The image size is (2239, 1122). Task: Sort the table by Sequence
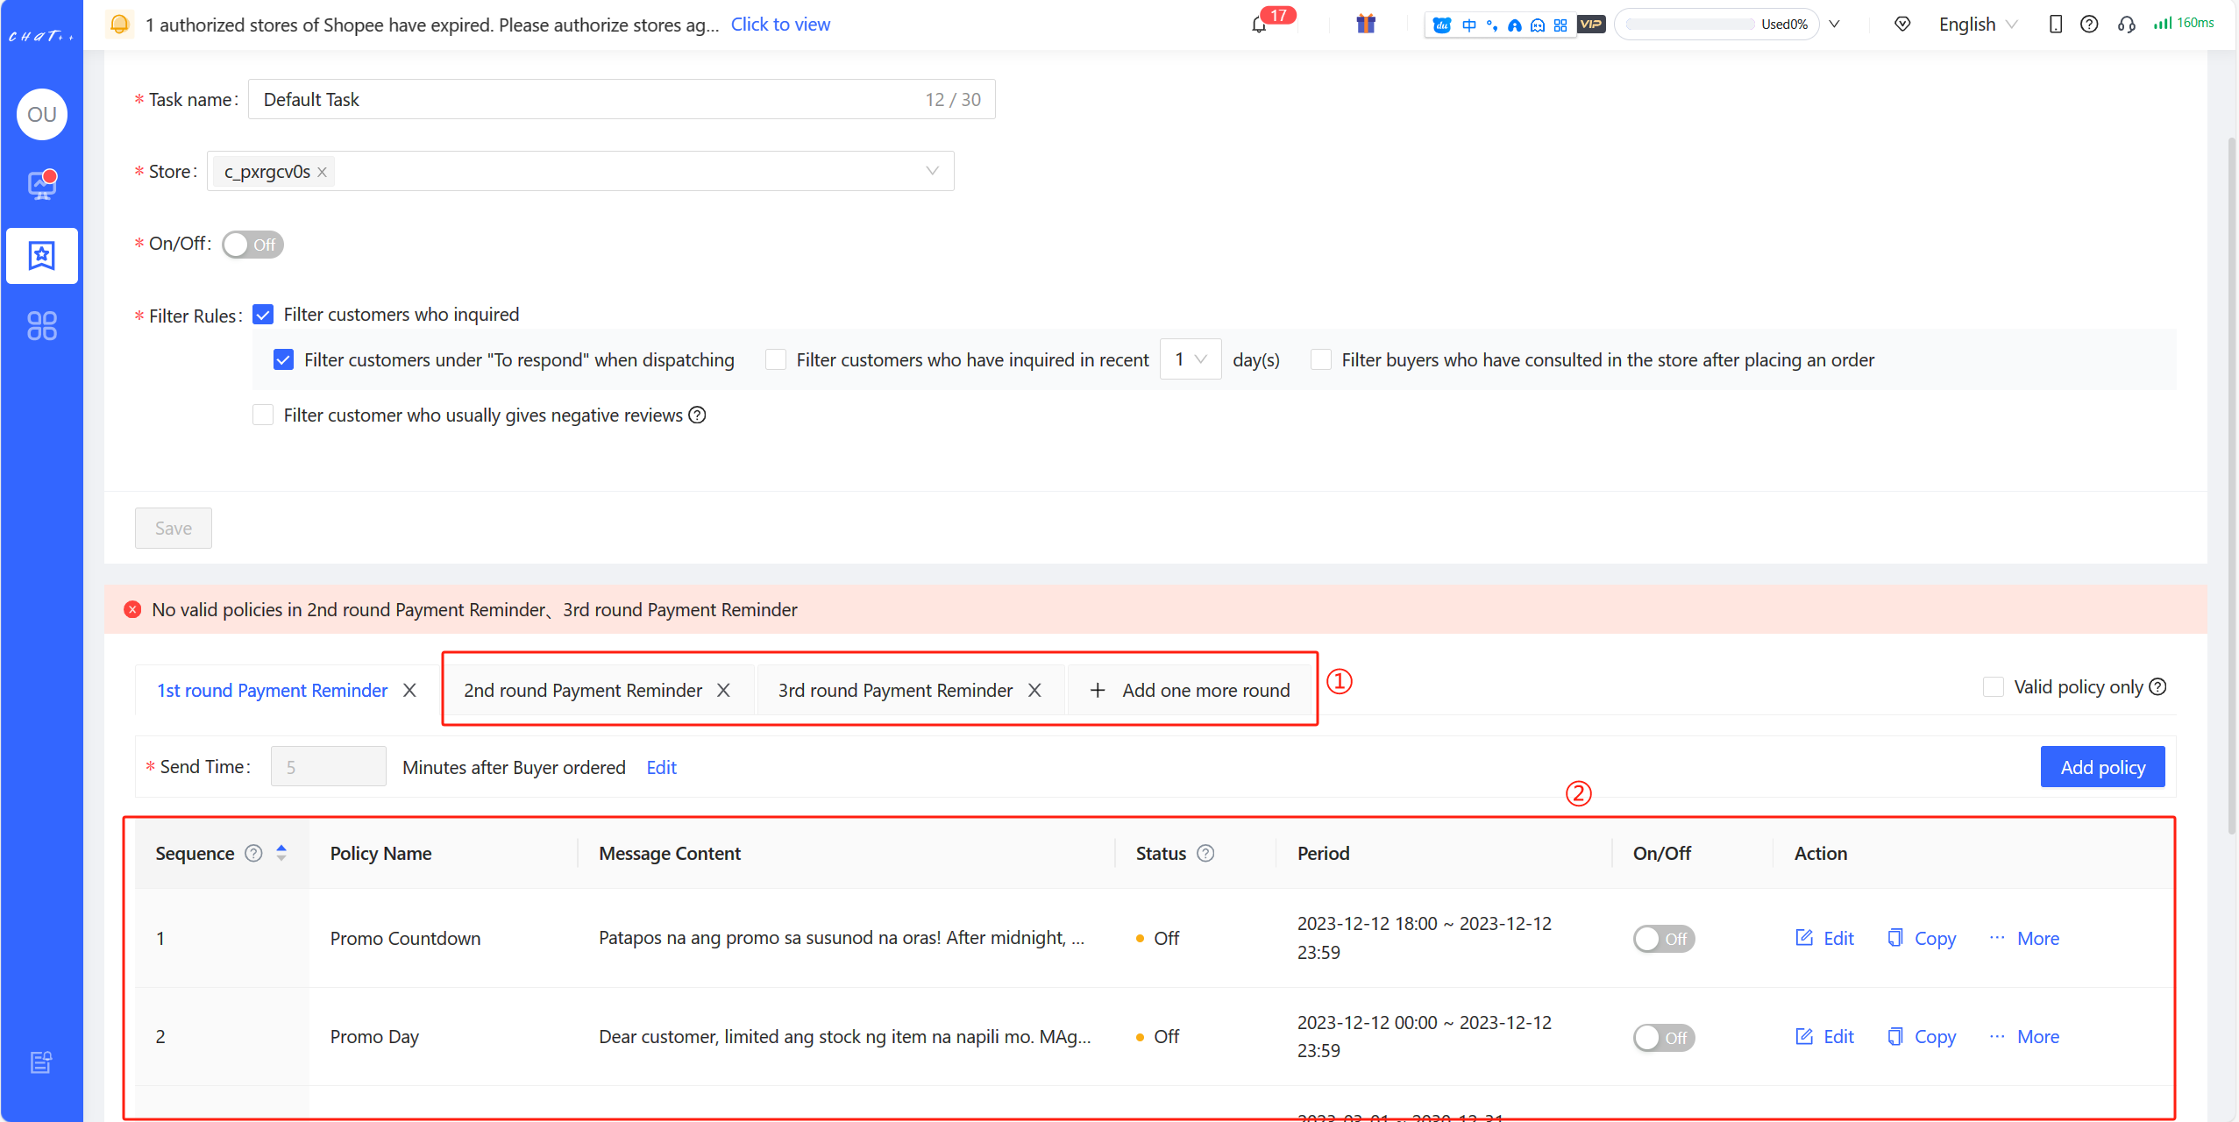(281, 853)
